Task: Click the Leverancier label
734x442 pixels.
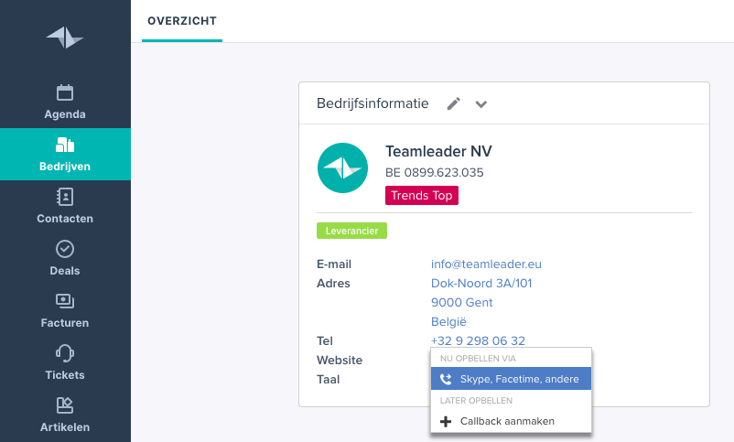Action: (x=351, y=231)
